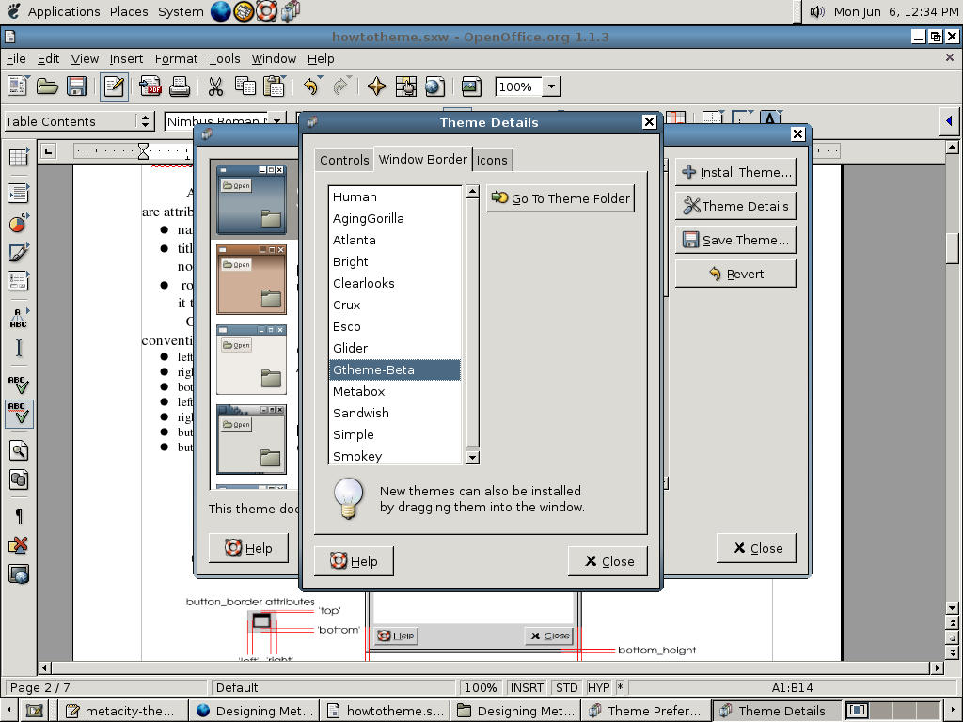This screenshot has height=722, width=963.
Task: Open New document dropdown arrow
Action: (x=27, y=78)
